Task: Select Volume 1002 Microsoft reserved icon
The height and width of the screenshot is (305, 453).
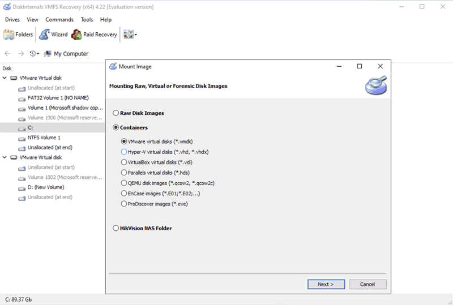Action: (22, 178)
